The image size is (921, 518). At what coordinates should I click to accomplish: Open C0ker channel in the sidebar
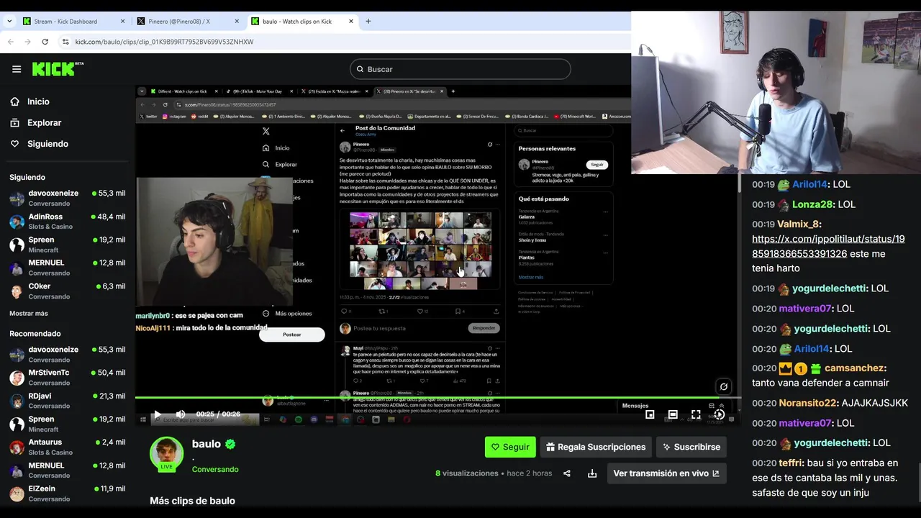(67, 291)
